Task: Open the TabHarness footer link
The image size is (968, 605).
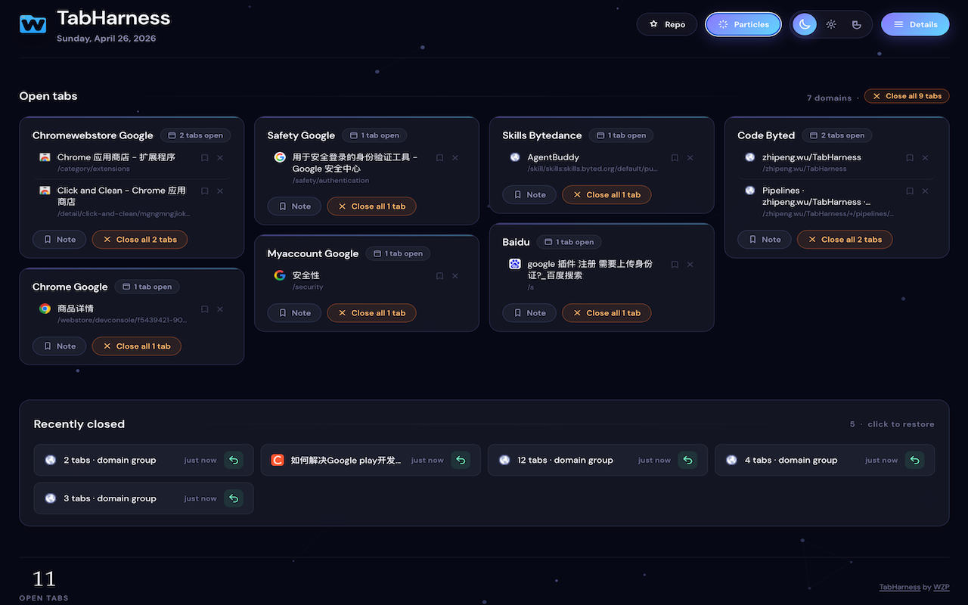Action: (x=900, y=587)
